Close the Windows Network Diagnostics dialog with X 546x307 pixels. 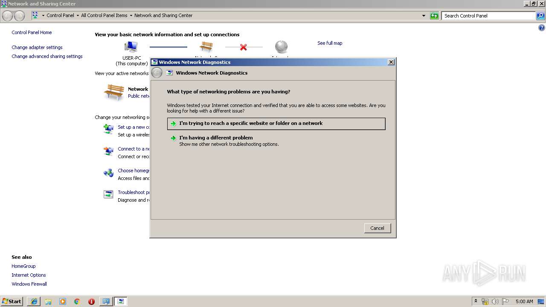pos(391,62)
